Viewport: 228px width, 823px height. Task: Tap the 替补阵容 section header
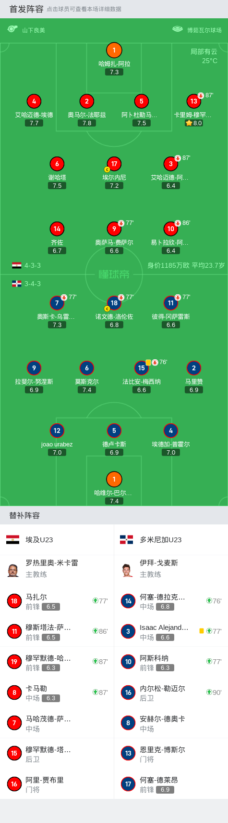click(24, 515)
